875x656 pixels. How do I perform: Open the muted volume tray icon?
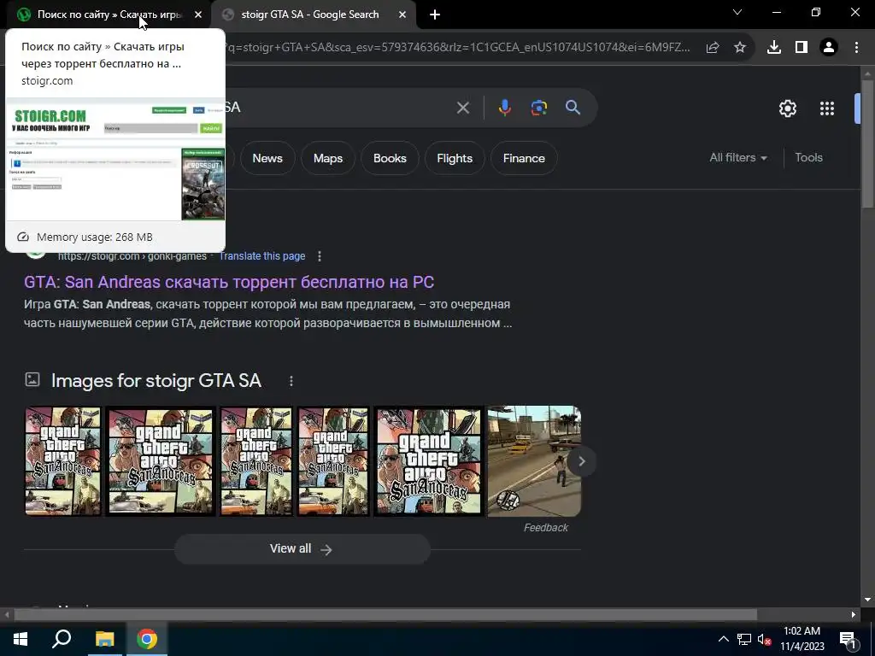(764, 639)
